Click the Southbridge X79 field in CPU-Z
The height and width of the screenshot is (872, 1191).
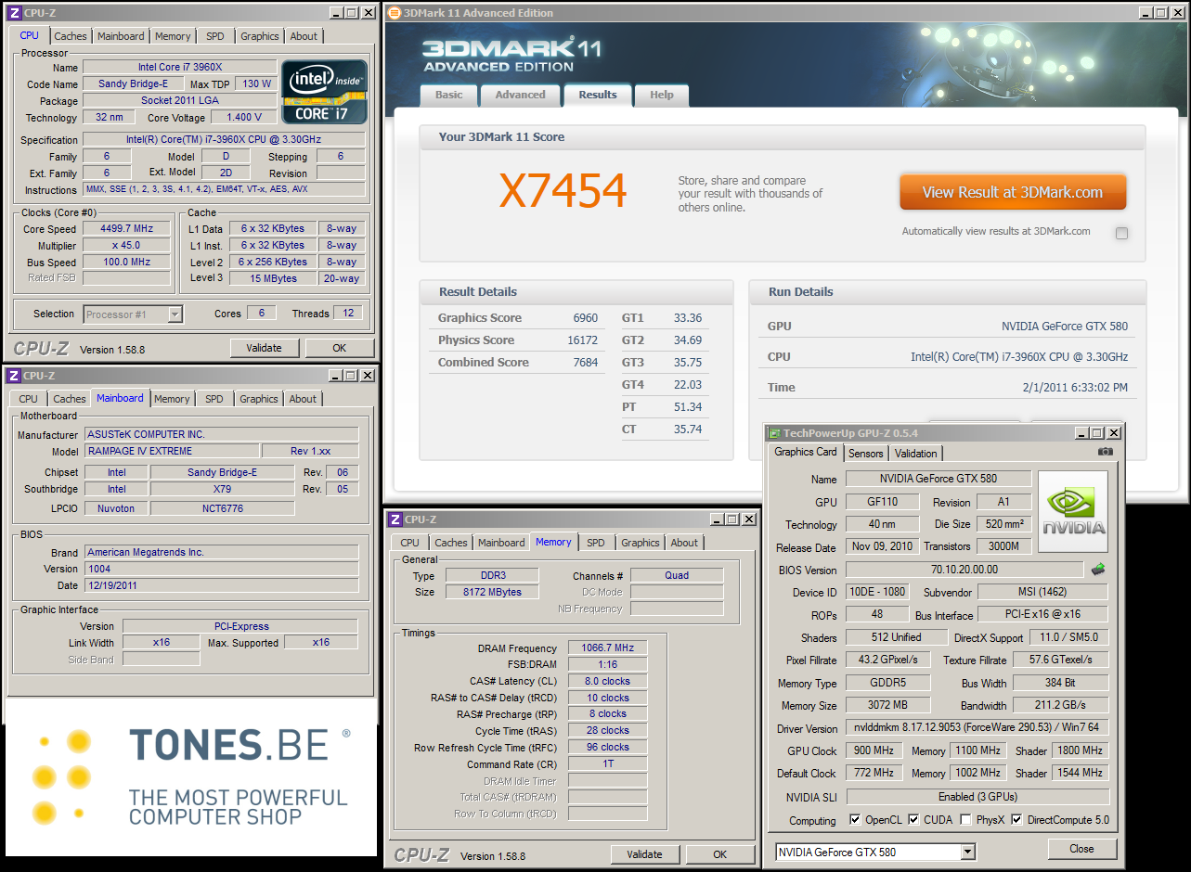click(x=222, y=490)
